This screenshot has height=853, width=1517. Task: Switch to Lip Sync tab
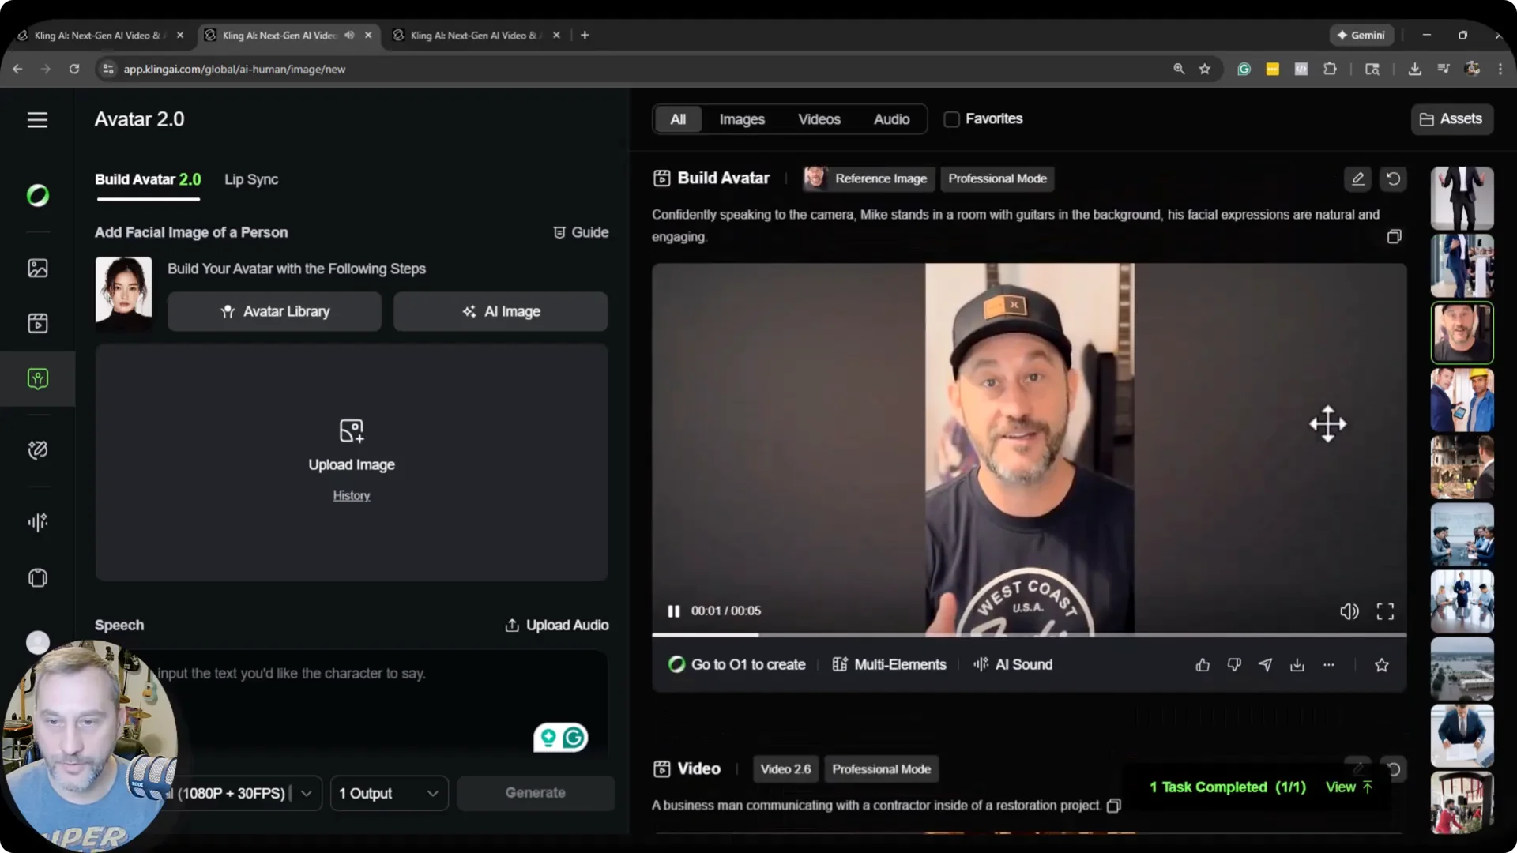click(x=251, y=179)
